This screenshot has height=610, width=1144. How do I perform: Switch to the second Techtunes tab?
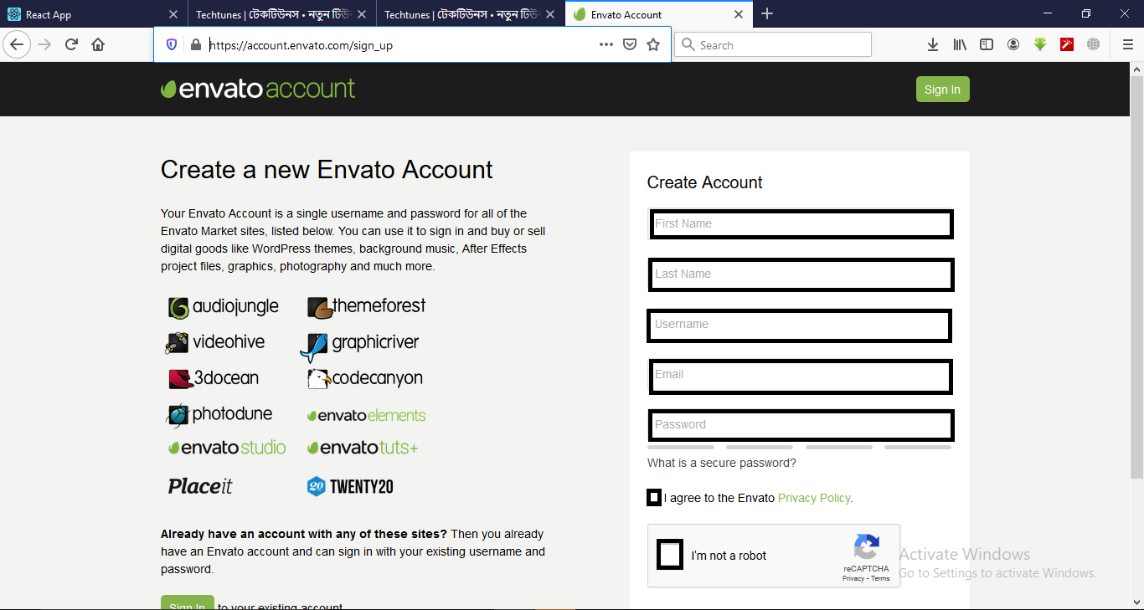[x=471, y=14]
